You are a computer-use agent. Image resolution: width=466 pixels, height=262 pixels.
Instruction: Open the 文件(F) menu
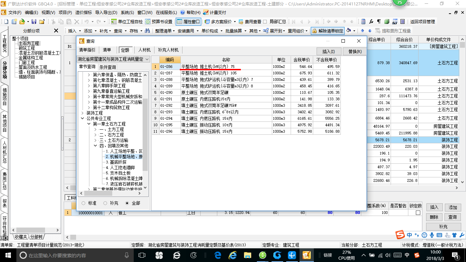pyautogui.click(x=15, y=12)
